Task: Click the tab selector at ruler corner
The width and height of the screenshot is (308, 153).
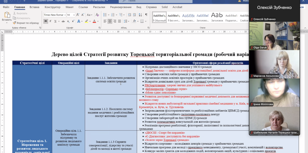Action: 2,31
